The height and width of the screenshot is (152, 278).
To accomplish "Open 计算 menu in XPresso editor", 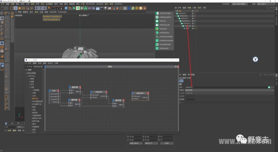I will [x=56, y=63].
